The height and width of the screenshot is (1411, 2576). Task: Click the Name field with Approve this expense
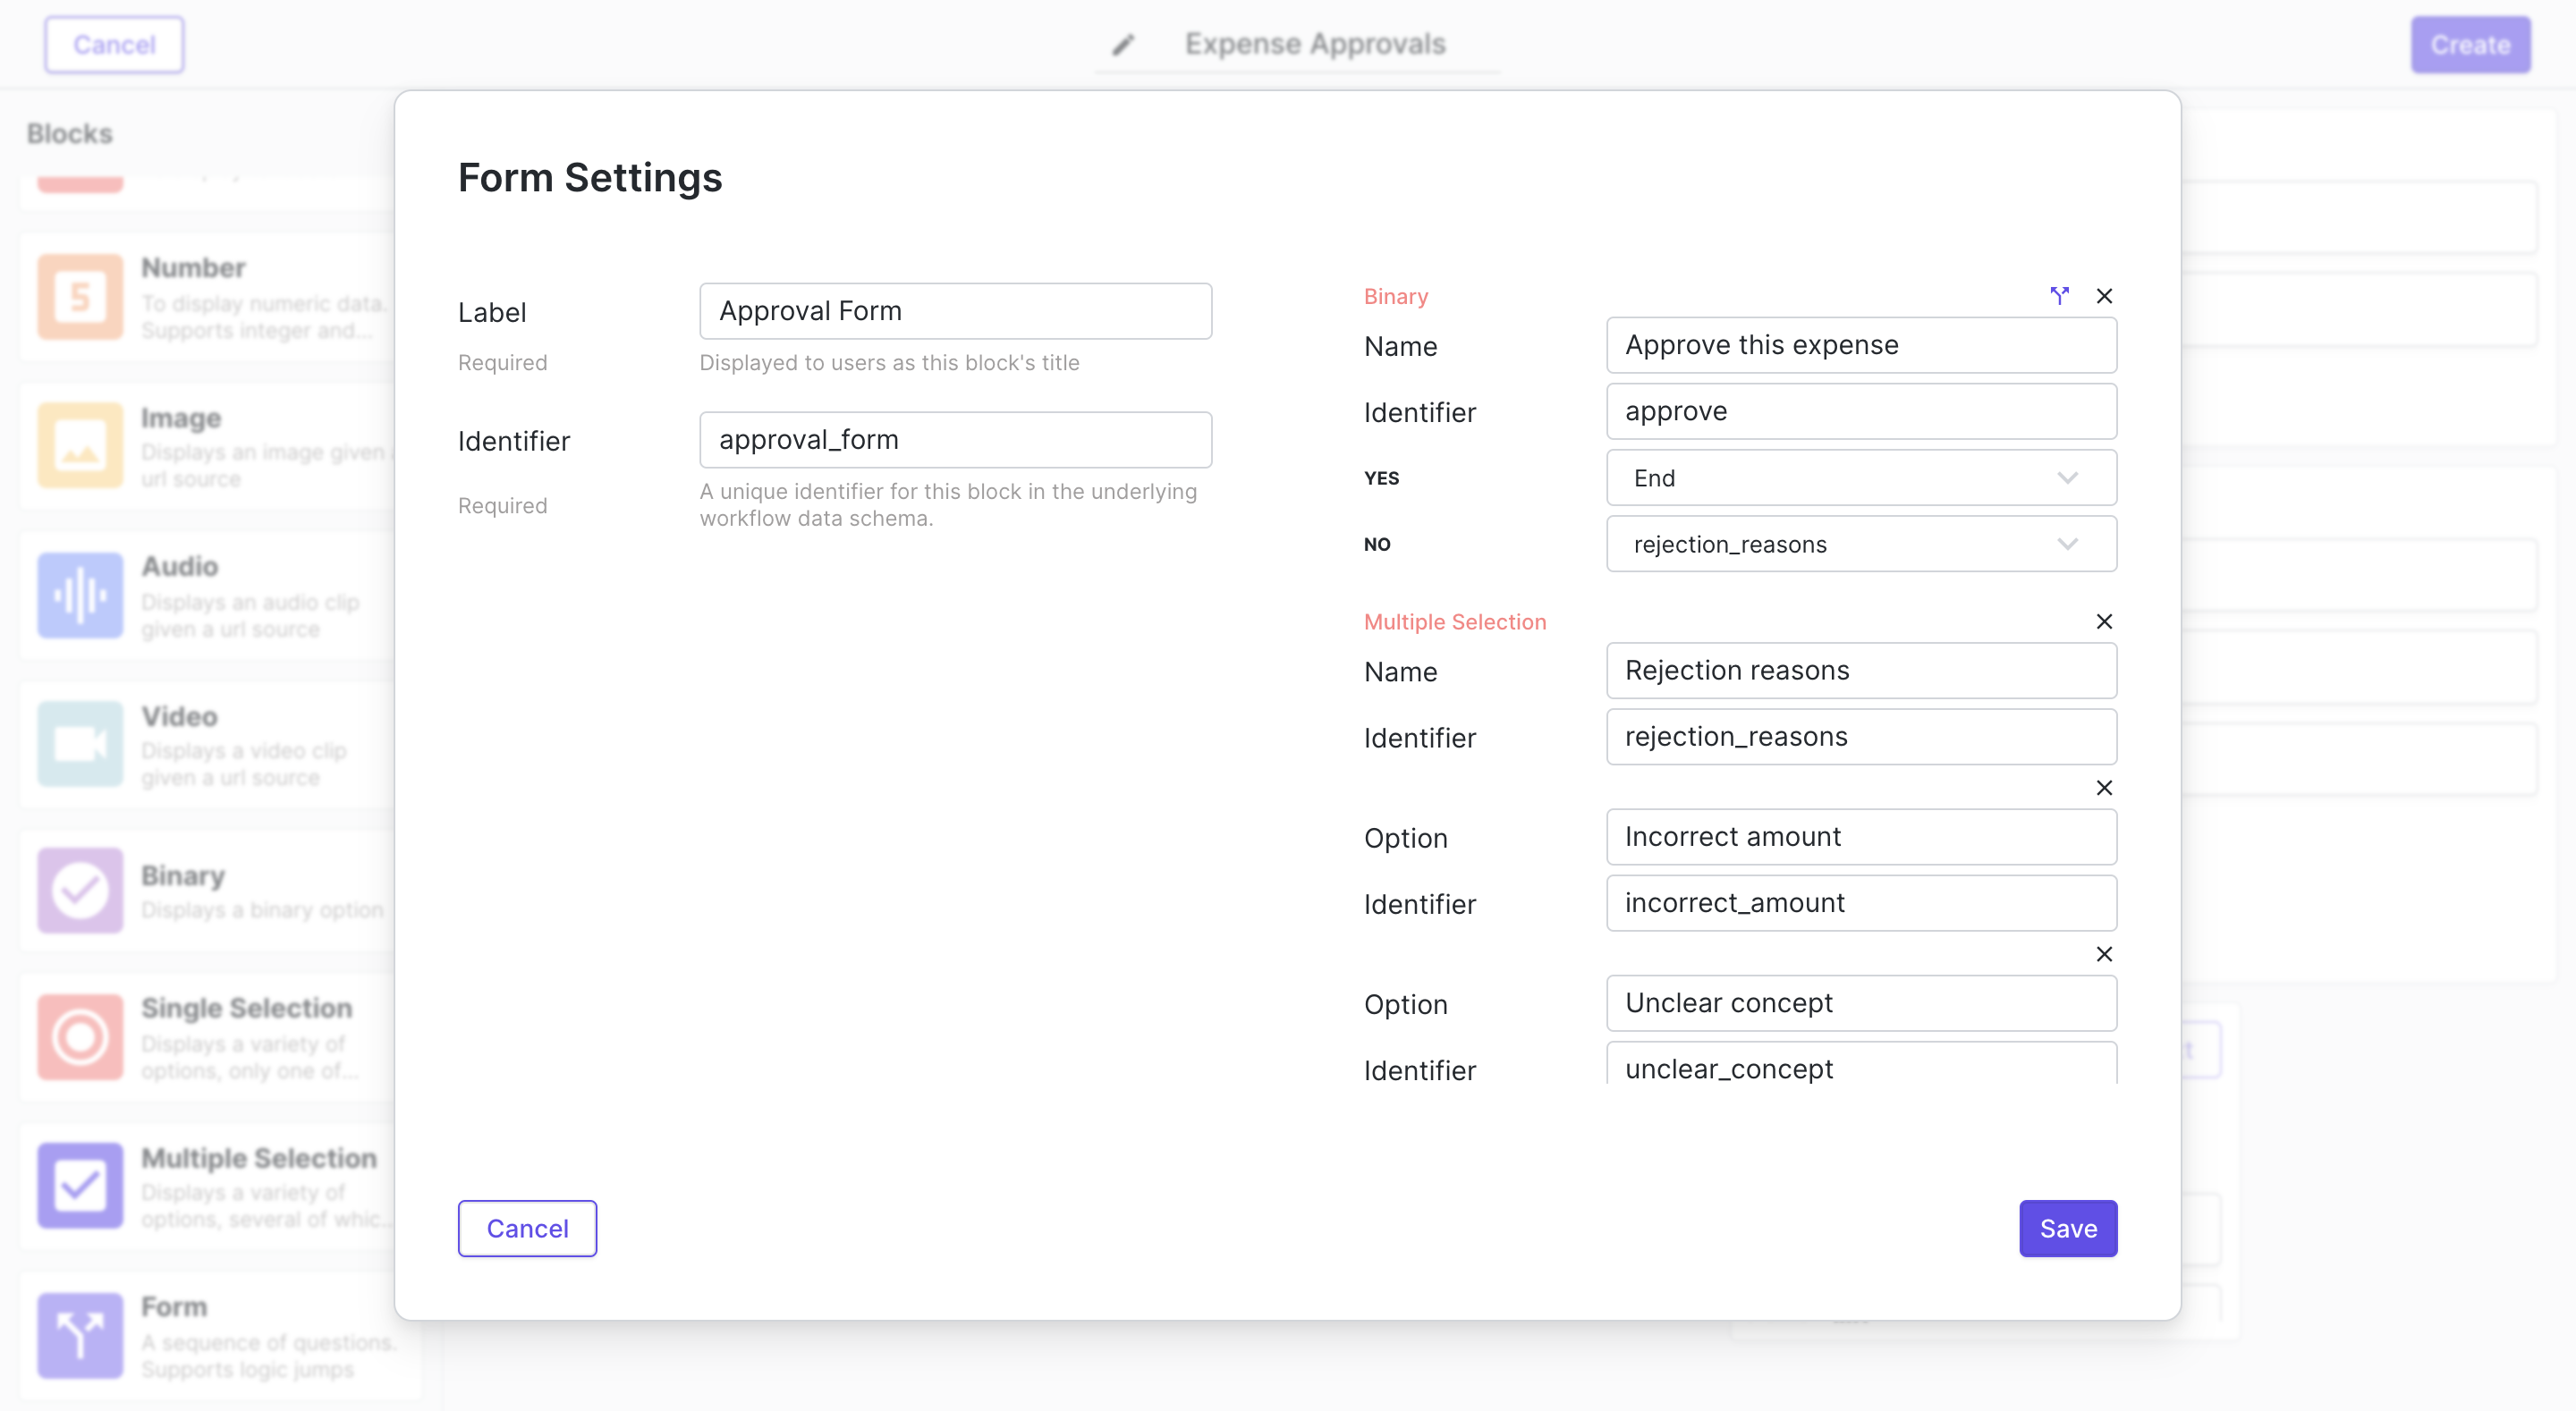(1861, 345)
